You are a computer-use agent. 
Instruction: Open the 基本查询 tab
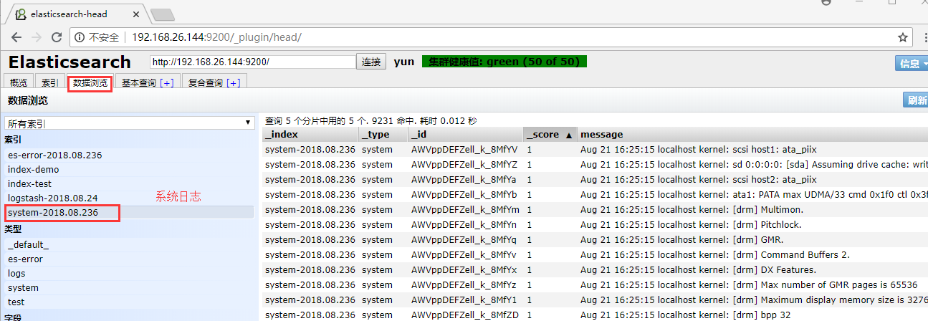click(138, 83)
